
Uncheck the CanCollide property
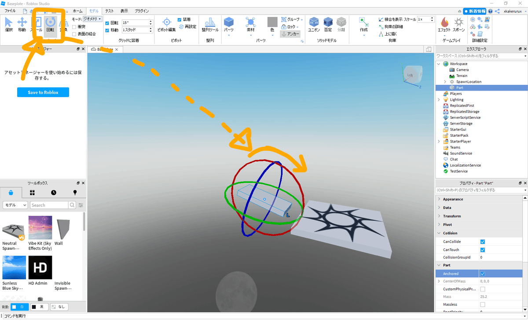click(483, 242)
